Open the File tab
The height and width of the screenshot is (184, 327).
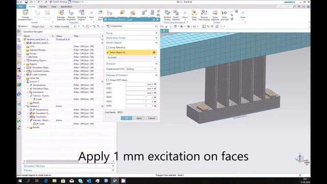[21, 7]
